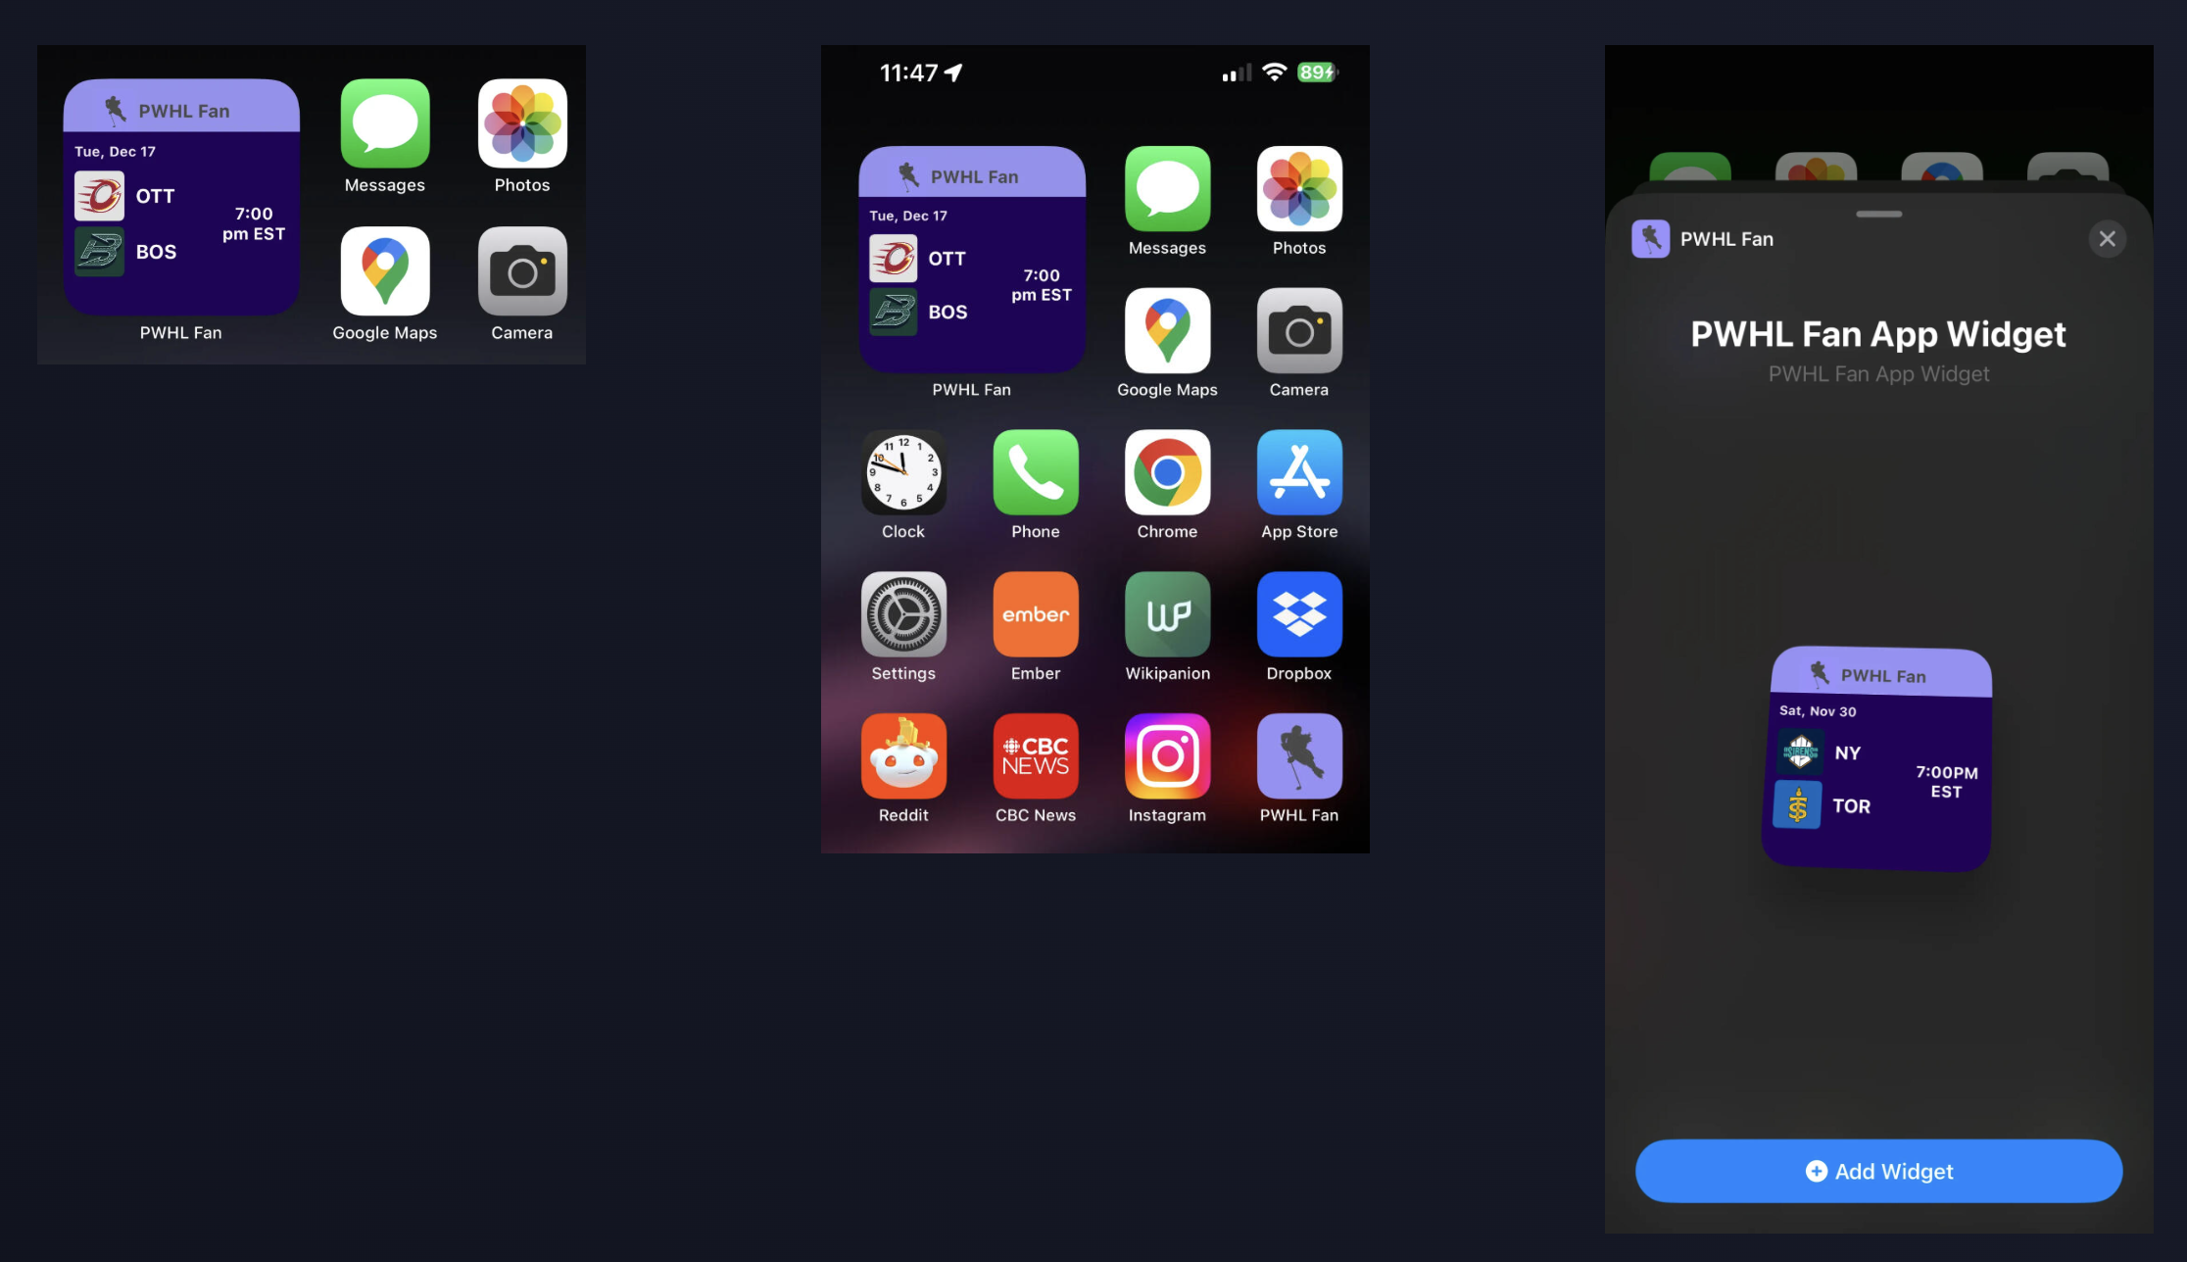Open PWHL Fan widget in left cropped screenshot
Viewport: 2187px width, 1262px height.
pyautogui.click(x=181, y=197)
